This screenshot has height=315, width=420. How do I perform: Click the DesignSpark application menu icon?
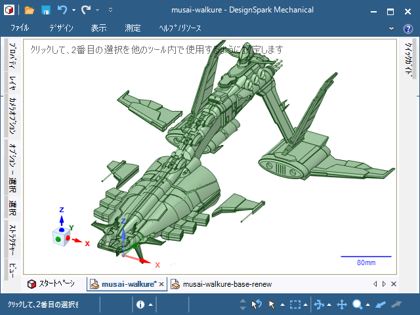point(9,10)
